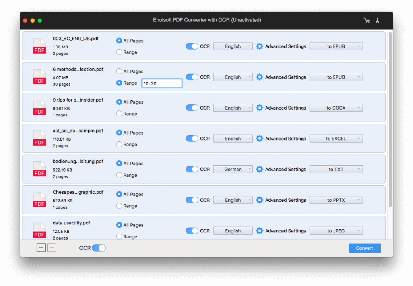The width and height of the screenshot is (413, 286).
Task: Open the German language dropdown
Action: click(233, 169)
